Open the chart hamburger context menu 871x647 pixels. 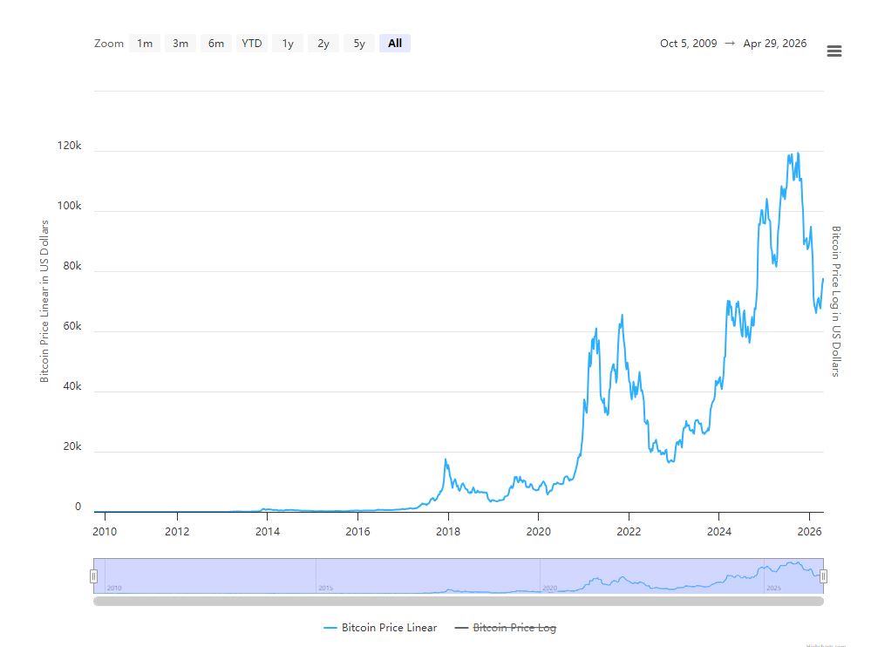tap(834, 51)
